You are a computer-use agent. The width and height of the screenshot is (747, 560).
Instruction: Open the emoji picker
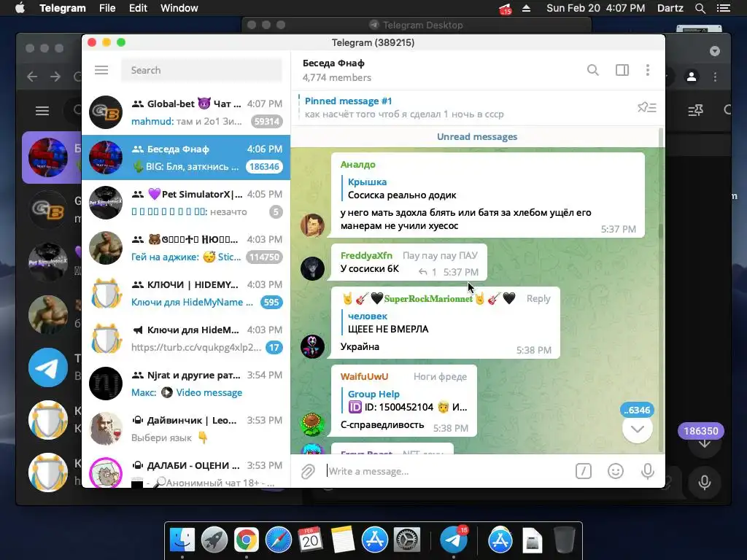point(616,472)
